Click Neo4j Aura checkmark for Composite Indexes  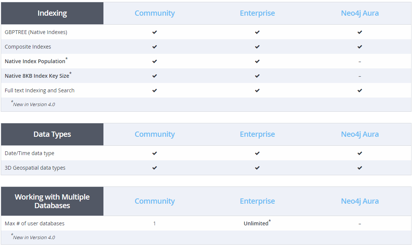[x=360, y=47]
